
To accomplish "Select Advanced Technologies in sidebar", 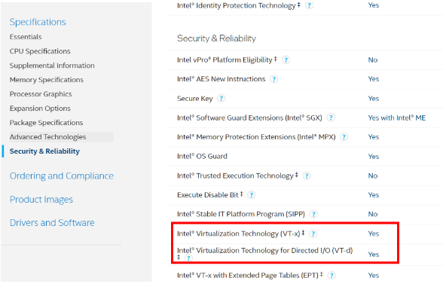I will pos(62,137).
